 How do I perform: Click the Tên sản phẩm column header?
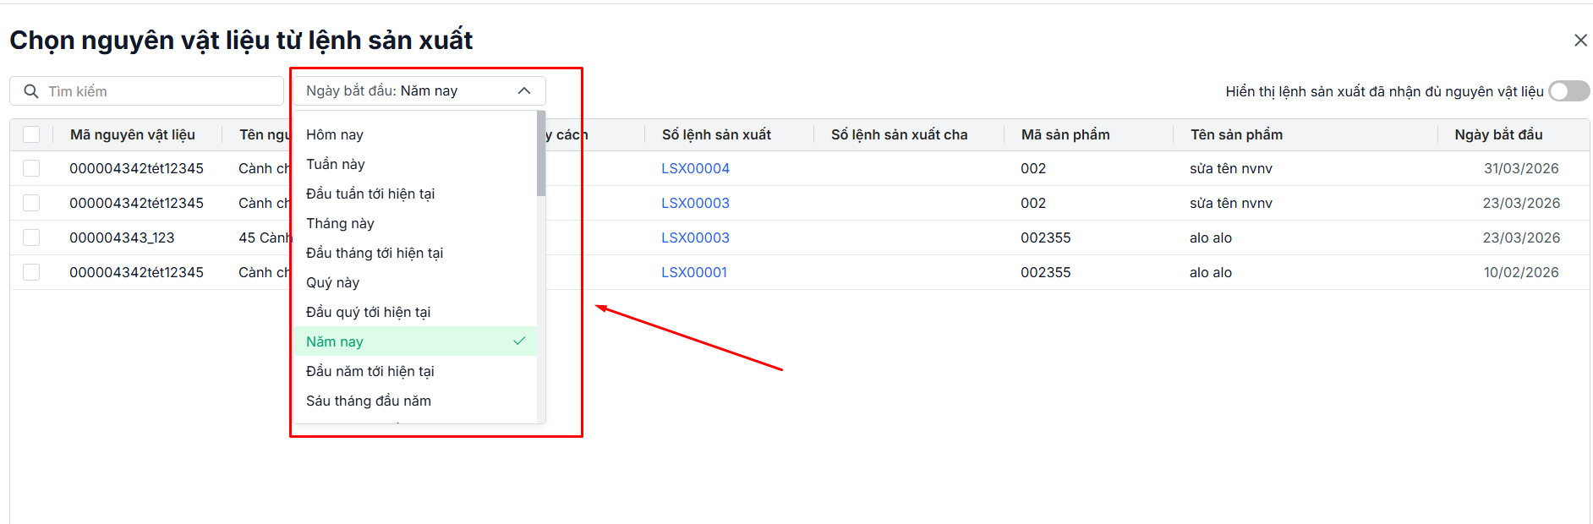(1236, 134)
